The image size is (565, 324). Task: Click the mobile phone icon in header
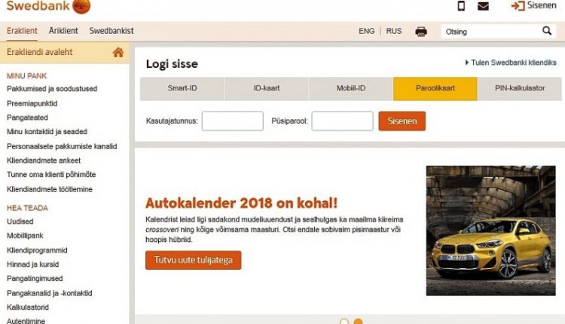[461, 6]
